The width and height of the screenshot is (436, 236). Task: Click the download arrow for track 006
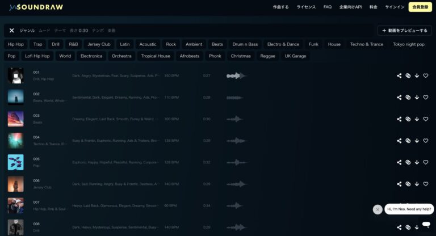pyautogui.click(x=417, y=184)
